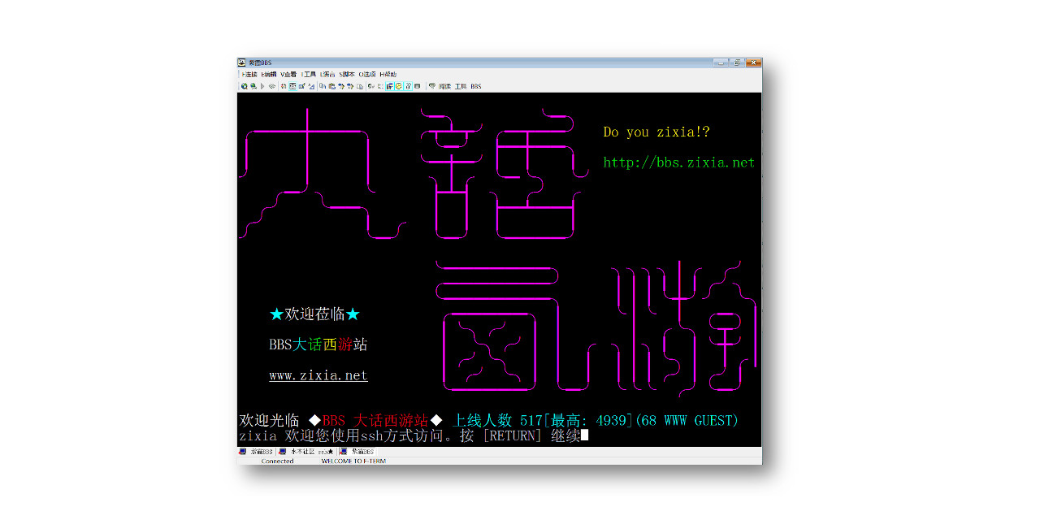Click the gray play arrow toolbar icon
This screenshot has height=520, width=1040.
coord(262,86)
